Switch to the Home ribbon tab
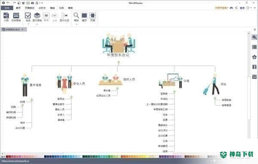 pyautogui.click(x=18, y=8)
